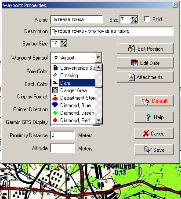Click the red X Cancel icon
The image size is (181, 199).
[x=146, y=133]
